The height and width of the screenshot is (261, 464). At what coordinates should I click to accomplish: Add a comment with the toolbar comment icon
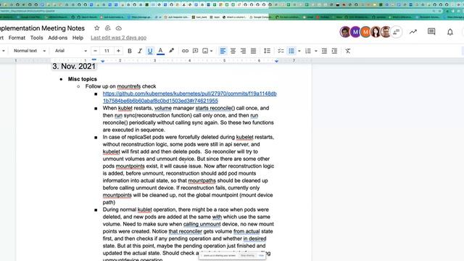click(195, 51)
